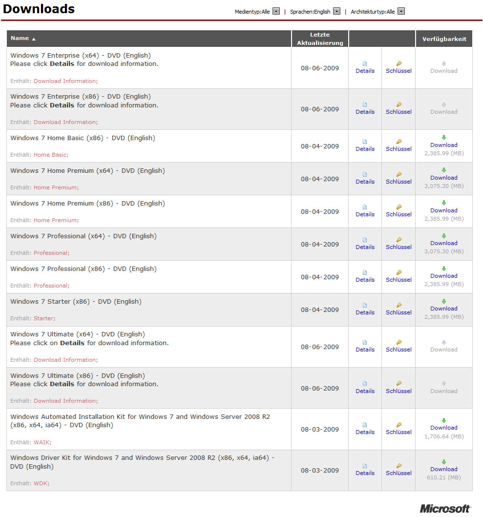The image size is (483, 517).
Task: Click the 'Windows 7 Starter (x86) - DVD (English)' title
Action: (76, 302)
